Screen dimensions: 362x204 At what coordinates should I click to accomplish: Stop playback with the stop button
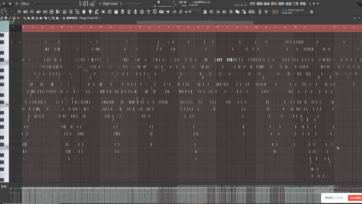coord(10,4)
